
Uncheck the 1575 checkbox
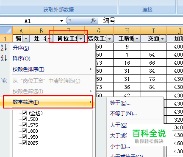tap(25, 125)
